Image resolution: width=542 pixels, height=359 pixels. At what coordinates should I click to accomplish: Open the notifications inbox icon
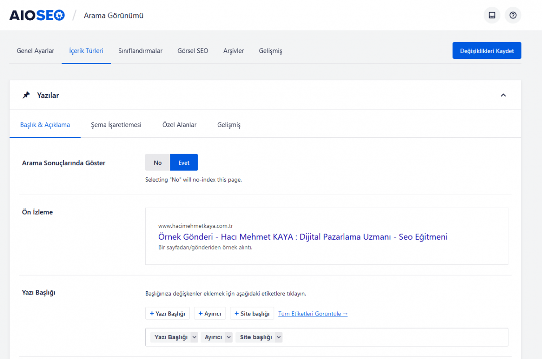(492, 15)
